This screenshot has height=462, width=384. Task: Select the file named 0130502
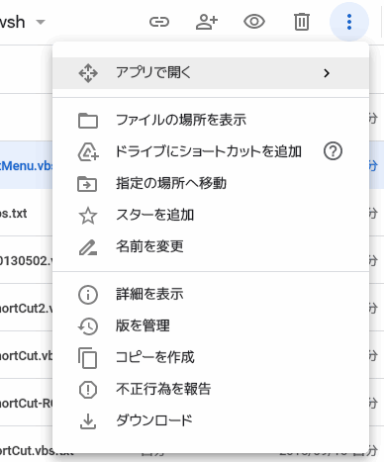pyautogui.click(x=26, y=260)
